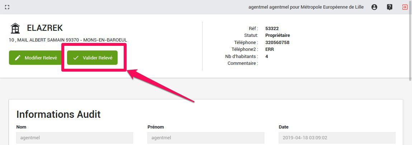Click the red logout icon
Image resolution: width=412 pixels, height=145 pixels.
405,7
